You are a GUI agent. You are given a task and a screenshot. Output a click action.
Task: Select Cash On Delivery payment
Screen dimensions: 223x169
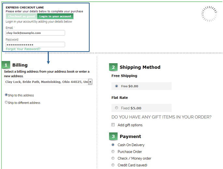point(113,145)
